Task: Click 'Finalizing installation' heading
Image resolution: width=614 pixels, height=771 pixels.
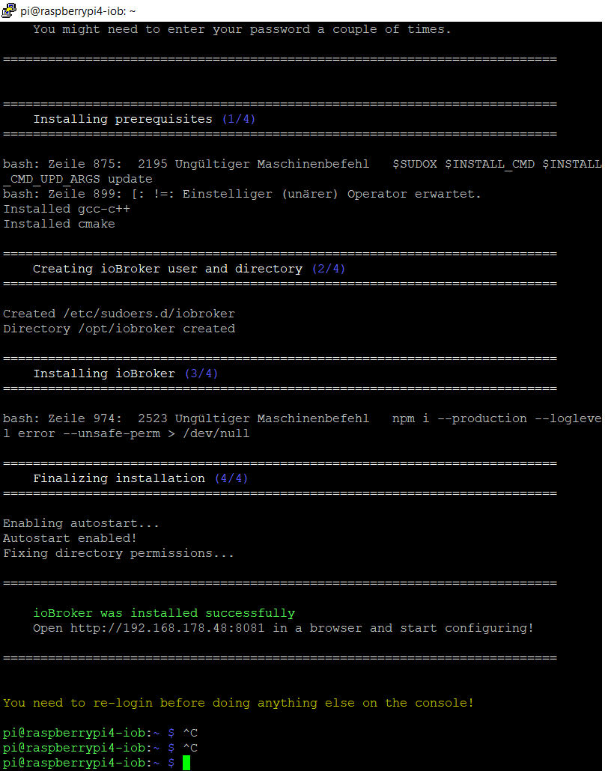Action: click(x=118, y=478)
